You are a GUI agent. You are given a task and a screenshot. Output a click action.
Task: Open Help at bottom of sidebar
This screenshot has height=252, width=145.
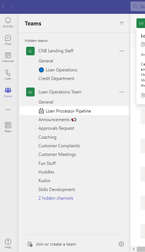pyautogui.click(x=8, y=243)
